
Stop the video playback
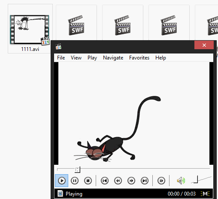click(88, 181)
